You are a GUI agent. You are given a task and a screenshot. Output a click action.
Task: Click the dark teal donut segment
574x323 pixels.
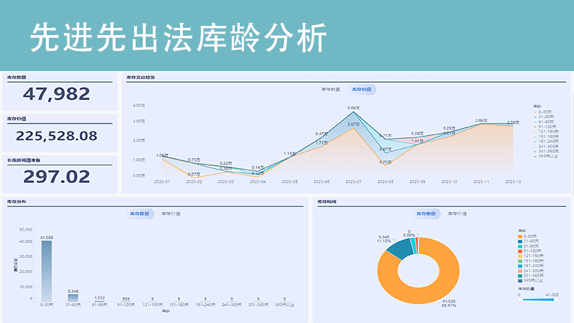(401, 248)
